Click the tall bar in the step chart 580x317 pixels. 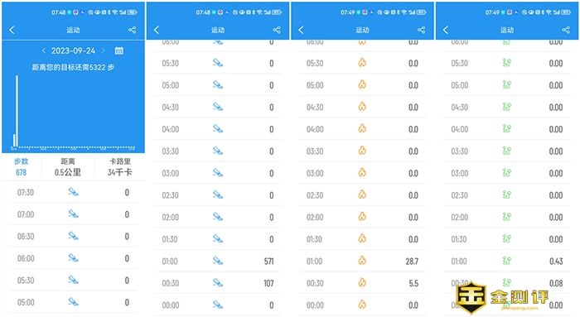click(x=17, y=111)
